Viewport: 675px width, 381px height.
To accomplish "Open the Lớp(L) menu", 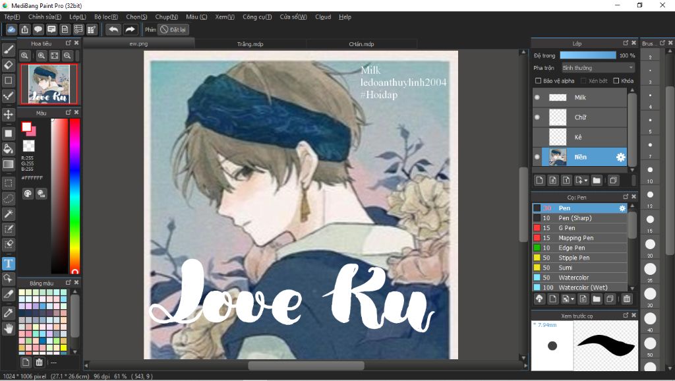I will click(78, 16).
